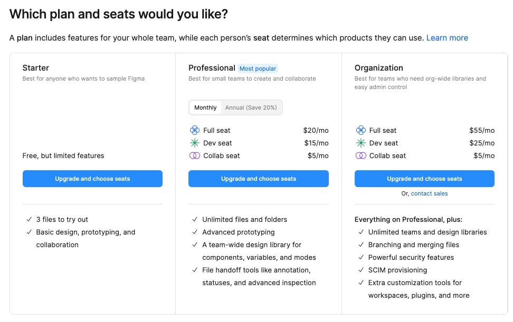This screenshot has height=322, width=513.
Task: Click the Professional plan Collab seat icon
Action: coord(194,155)
